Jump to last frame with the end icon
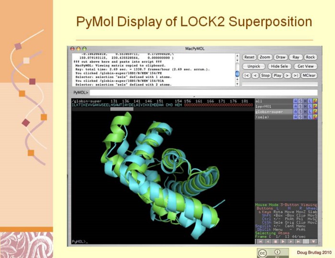 click(x=298, y=242)
